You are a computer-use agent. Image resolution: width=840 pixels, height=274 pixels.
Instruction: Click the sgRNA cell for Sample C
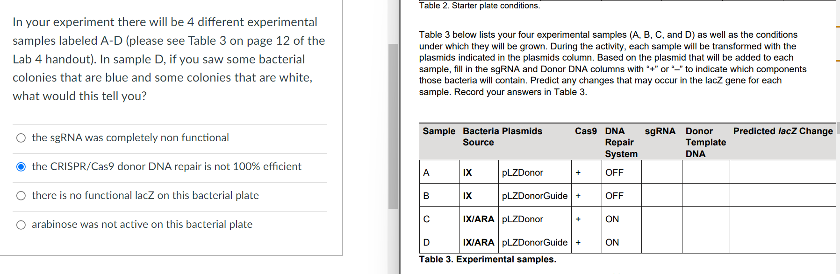coord(661,219)
